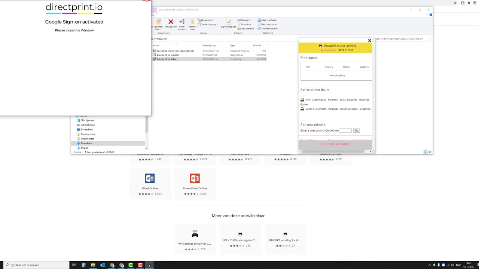Open the red directprint.io link in popup header
The width and height of the screenshot is (479, 269).
point(330,50)
